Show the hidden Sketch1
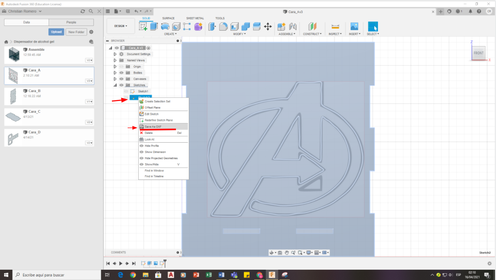Viewport: 496px width, 280px height. tap(126, 91)
